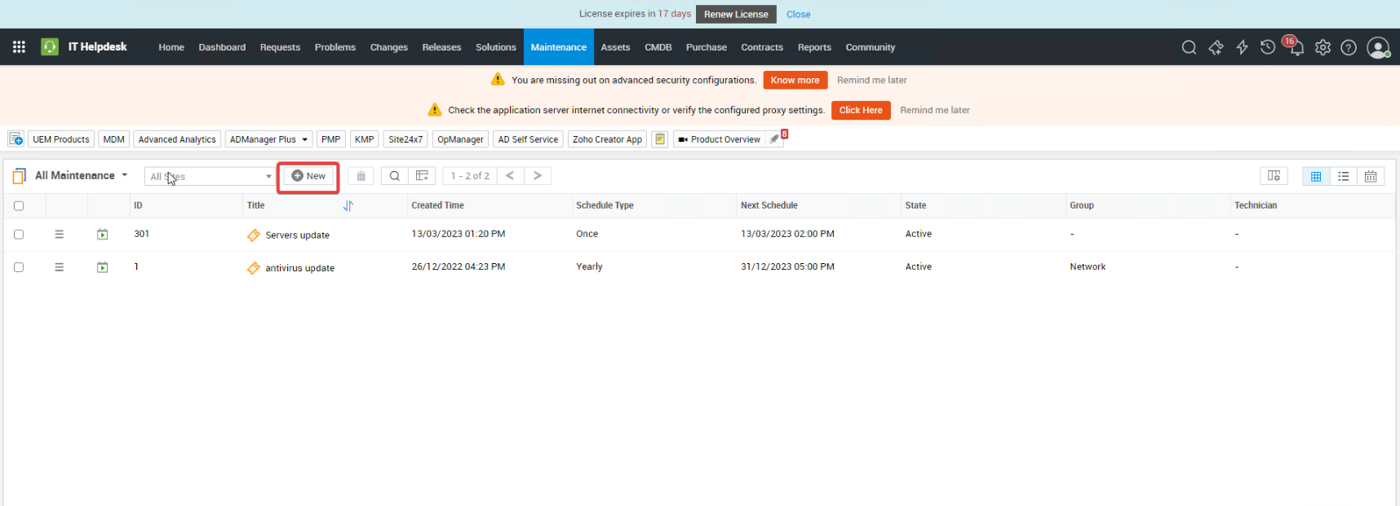The height and width of the screenshot is (506, 1400).
Task: Check the antivirus update row checkbox
Action: coord(19,267)
